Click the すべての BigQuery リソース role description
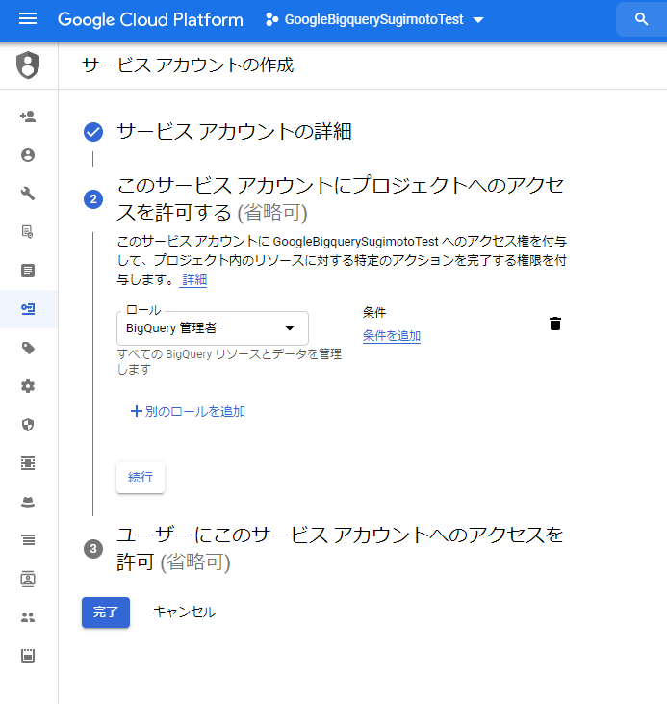The height and width of the screenshot is (704, 667). coord(229,361)
